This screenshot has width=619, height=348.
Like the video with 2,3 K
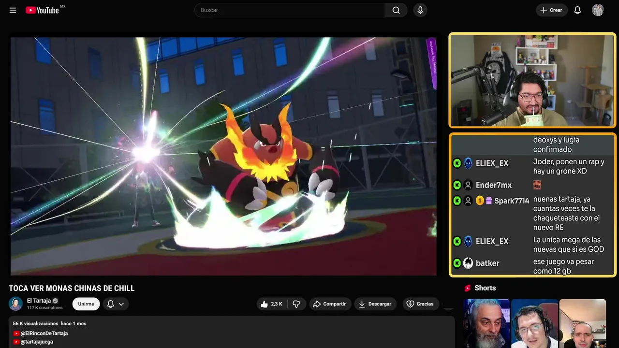pos(271,304)
